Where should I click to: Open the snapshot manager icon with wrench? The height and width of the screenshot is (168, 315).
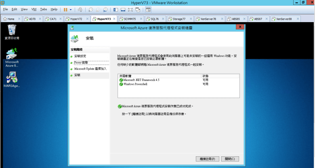tap(105, 9)
